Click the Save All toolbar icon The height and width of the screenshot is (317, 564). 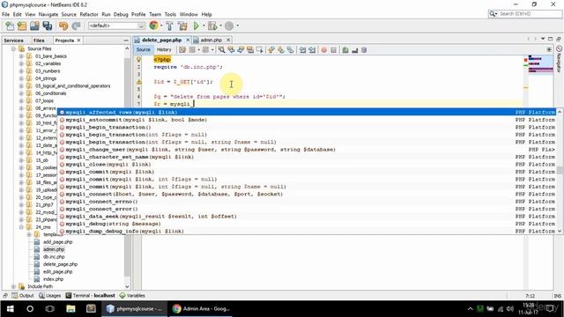(x=47, y=26)
